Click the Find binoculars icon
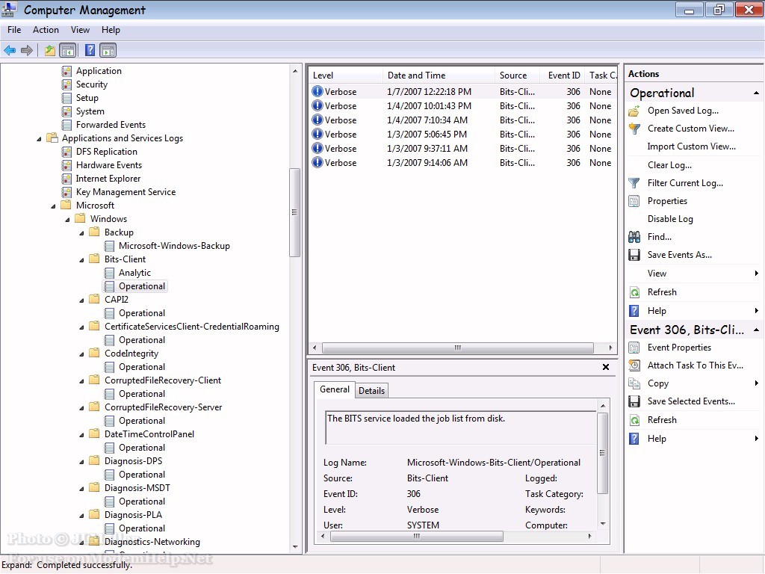This screenshot has height=574, width=765. pos(634,237)
